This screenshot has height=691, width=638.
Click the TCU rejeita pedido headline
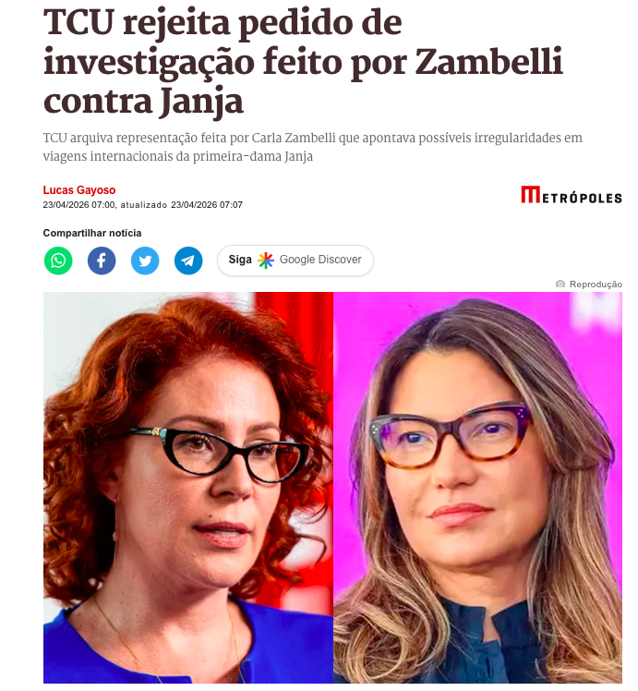(303, 61)
